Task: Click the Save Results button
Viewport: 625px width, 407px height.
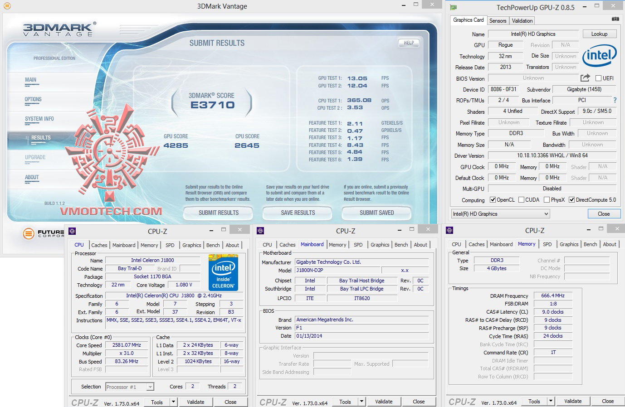Action: (298, 213)
